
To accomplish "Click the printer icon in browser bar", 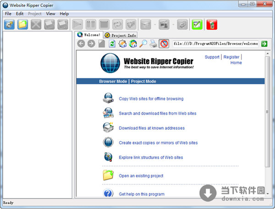I will [x=154, y=44].
